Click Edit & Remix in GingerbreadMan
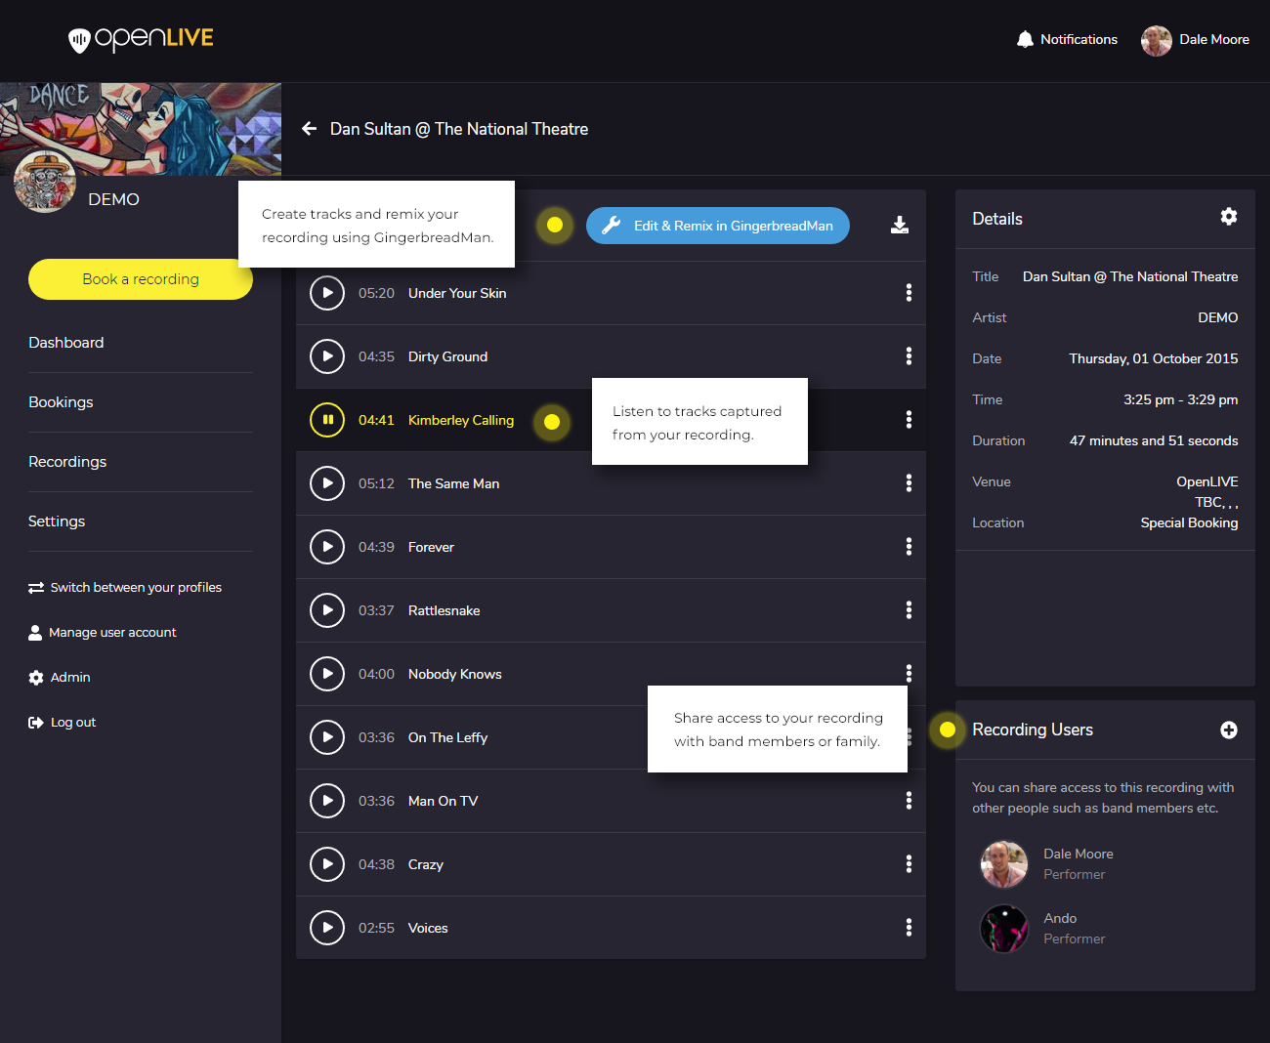The width and height of the screenshot is (1270, 1043). (x=718, y=226)
